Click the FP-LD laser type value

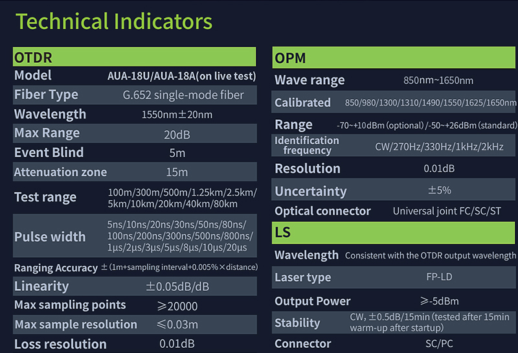[x=437, y=277]
